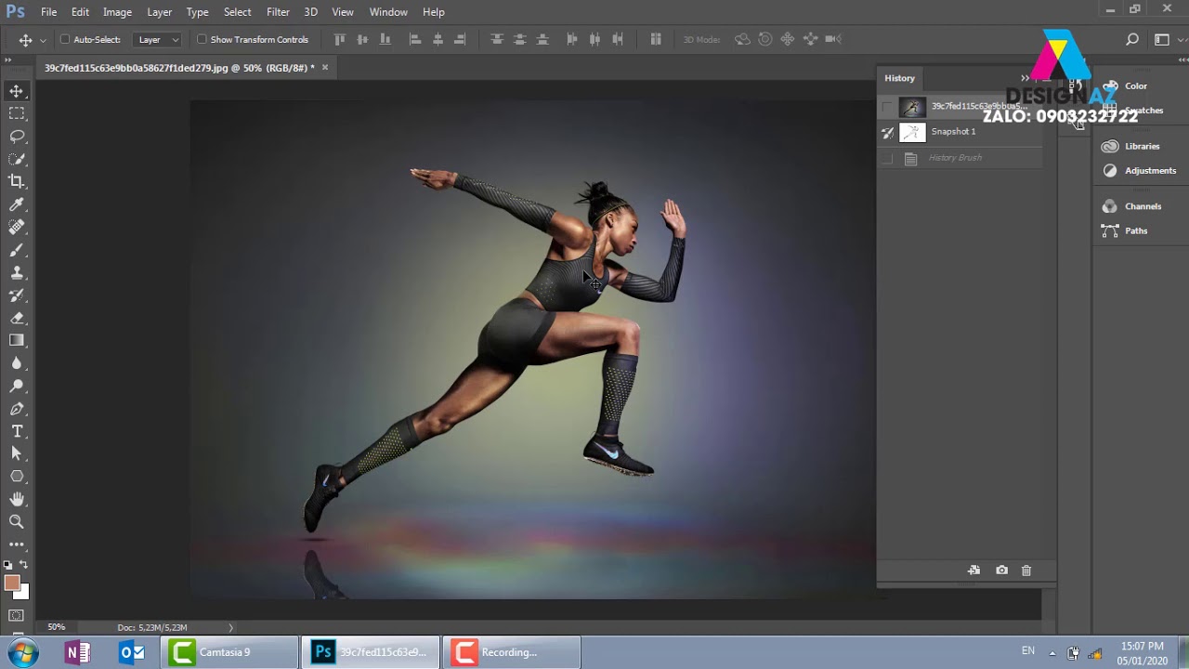Click source box beside History Brush state
Screen dimensions: 1189x669
click(887, 158)
